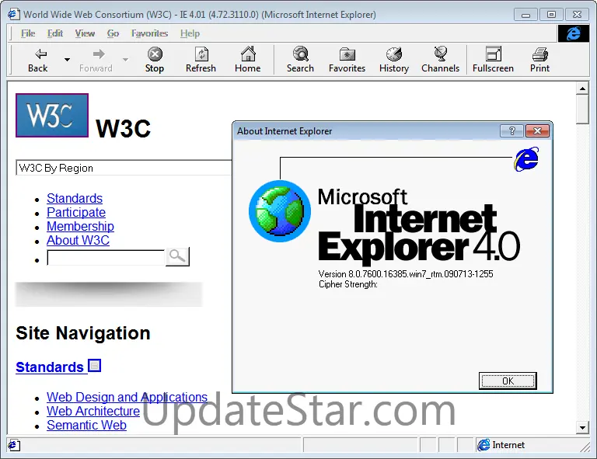Click the Site Navigation heading
Viewport: 597px width, 459px height.
click(83, 333)
